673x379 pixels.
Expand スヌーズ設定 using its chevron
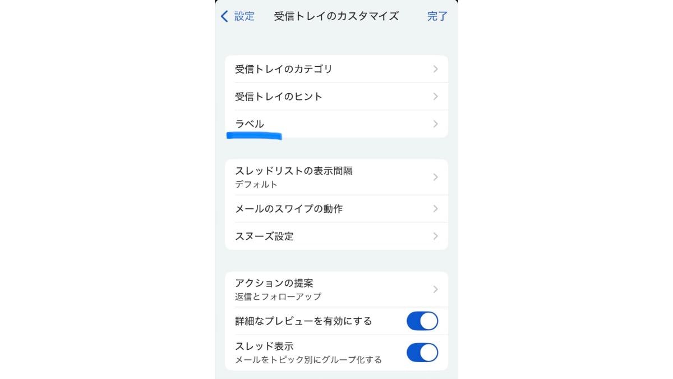tap(436, 236)
